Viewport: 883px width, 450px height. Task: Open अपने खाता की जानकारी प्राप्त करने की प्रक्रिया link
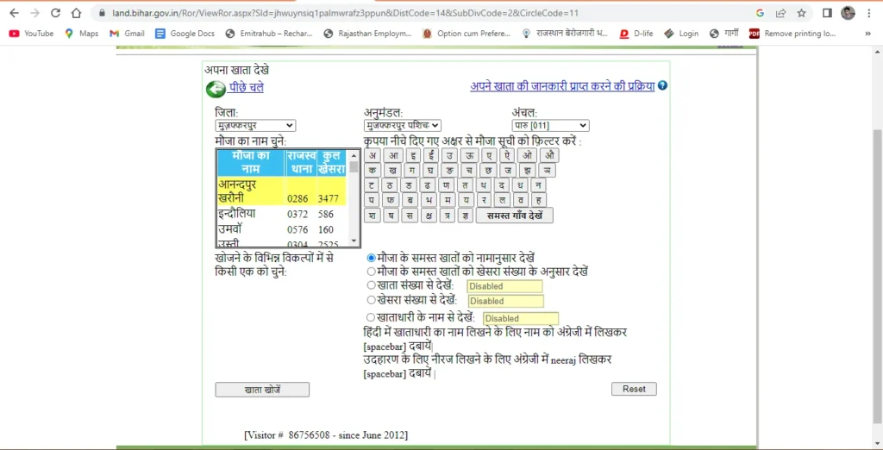click(x=562, y=86)
